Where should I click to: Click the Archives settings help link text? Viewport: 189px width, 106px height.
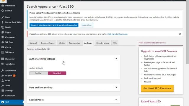click(36, 49)
